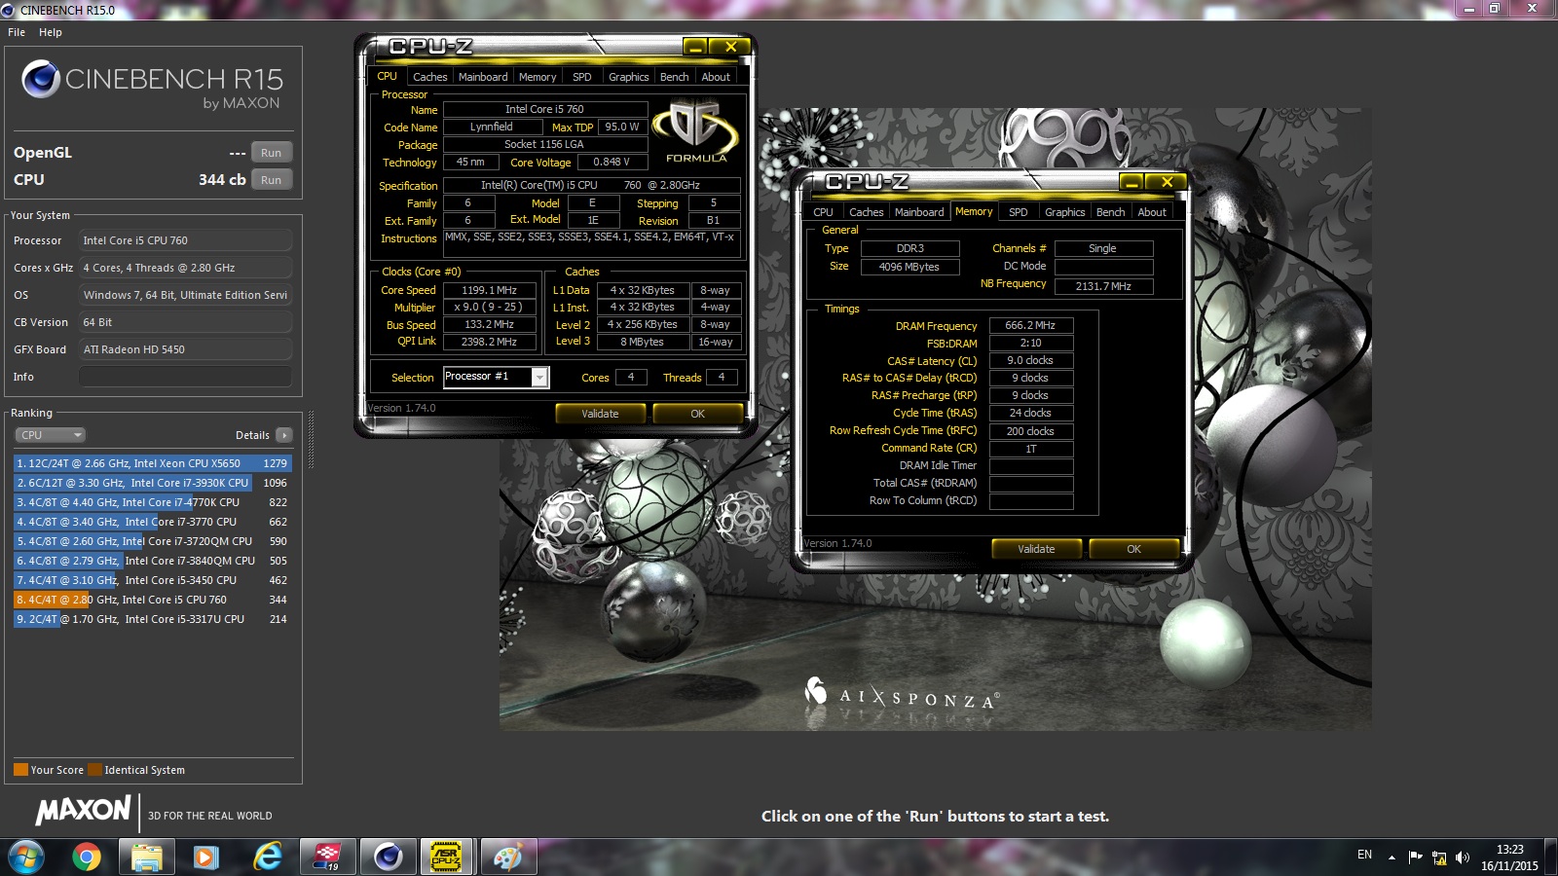1558x876 pixels.
Task: Click Validate in the CPU-Z CPU window
Action: point(600,414)
